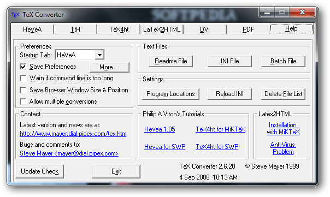Screen dimensions: 330x197
Task: Minimize the TeX Converter window
Action: pos(267,13)
